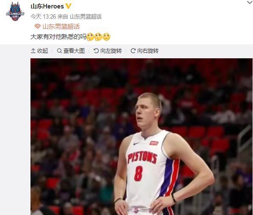Click the first thinking-face emoji
This screenshot has height=215, width=253.
pyautogui.click(x=91, y=37)
